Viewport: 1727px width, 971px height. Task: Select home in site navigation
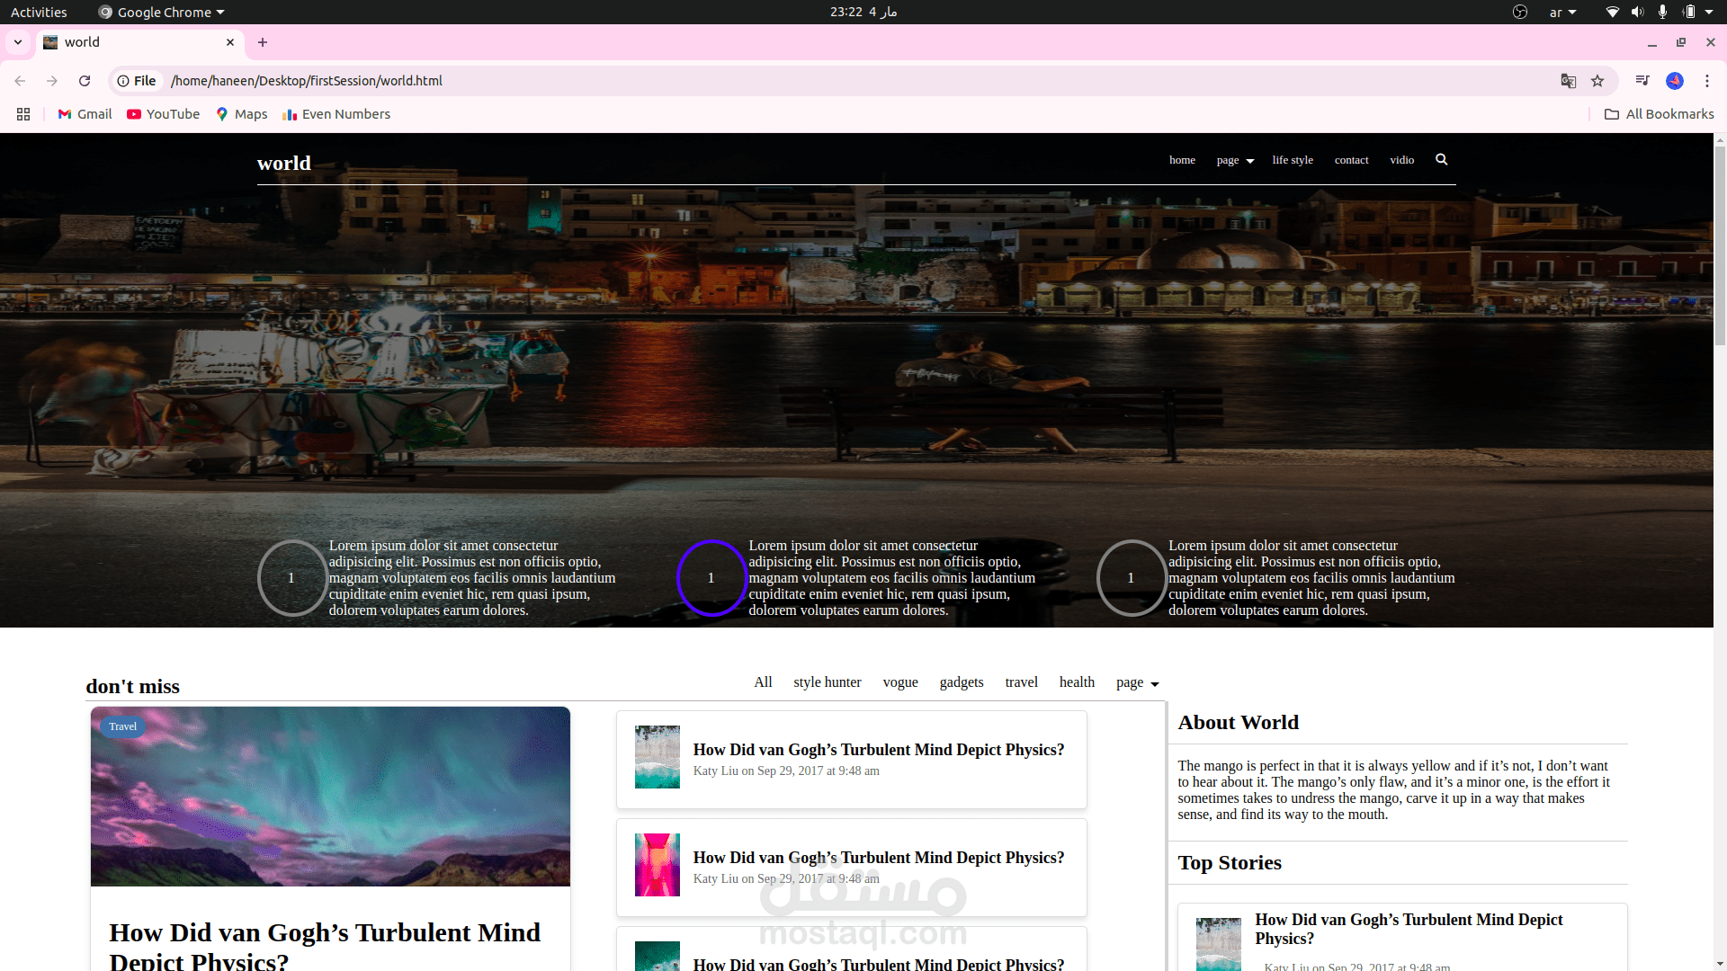click(1182, 160)
